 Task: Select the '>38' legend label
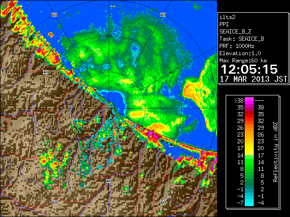point(239,100)
